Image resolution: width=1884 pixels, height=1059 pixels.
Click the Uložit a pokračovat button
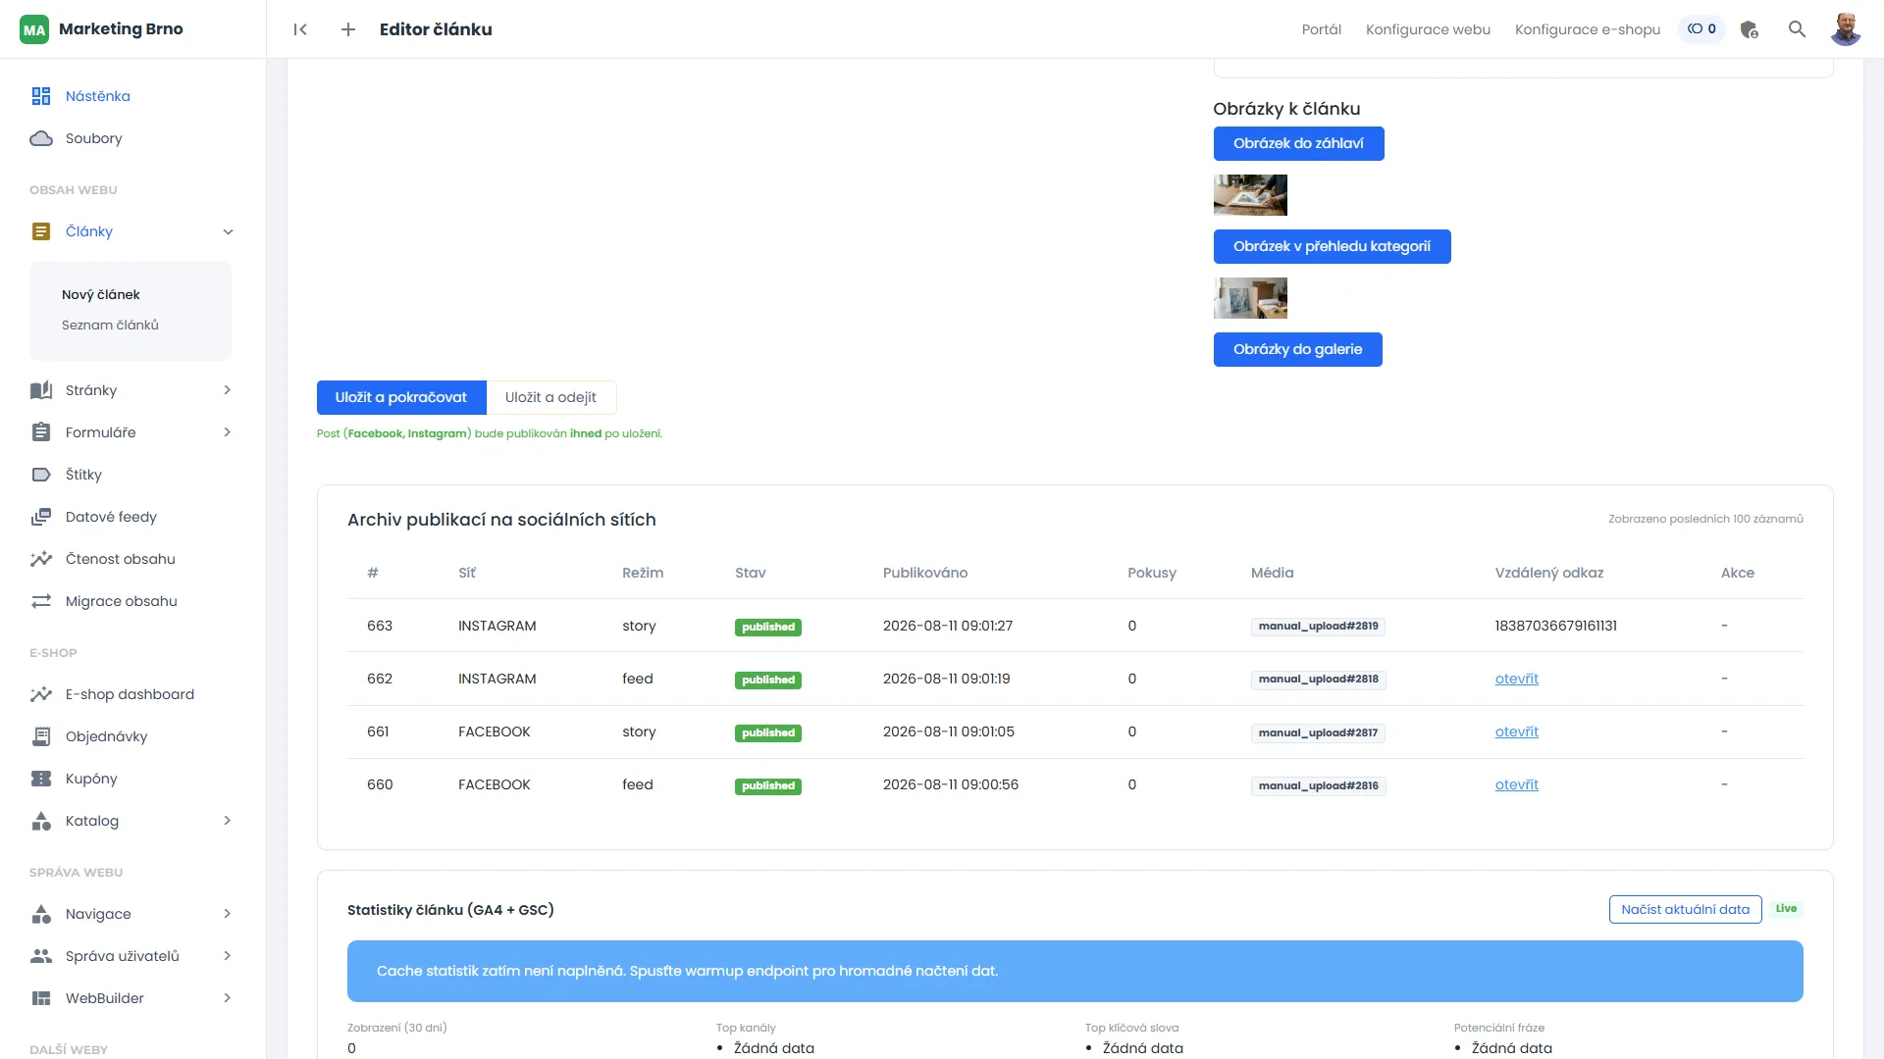(x=401, y=397)
